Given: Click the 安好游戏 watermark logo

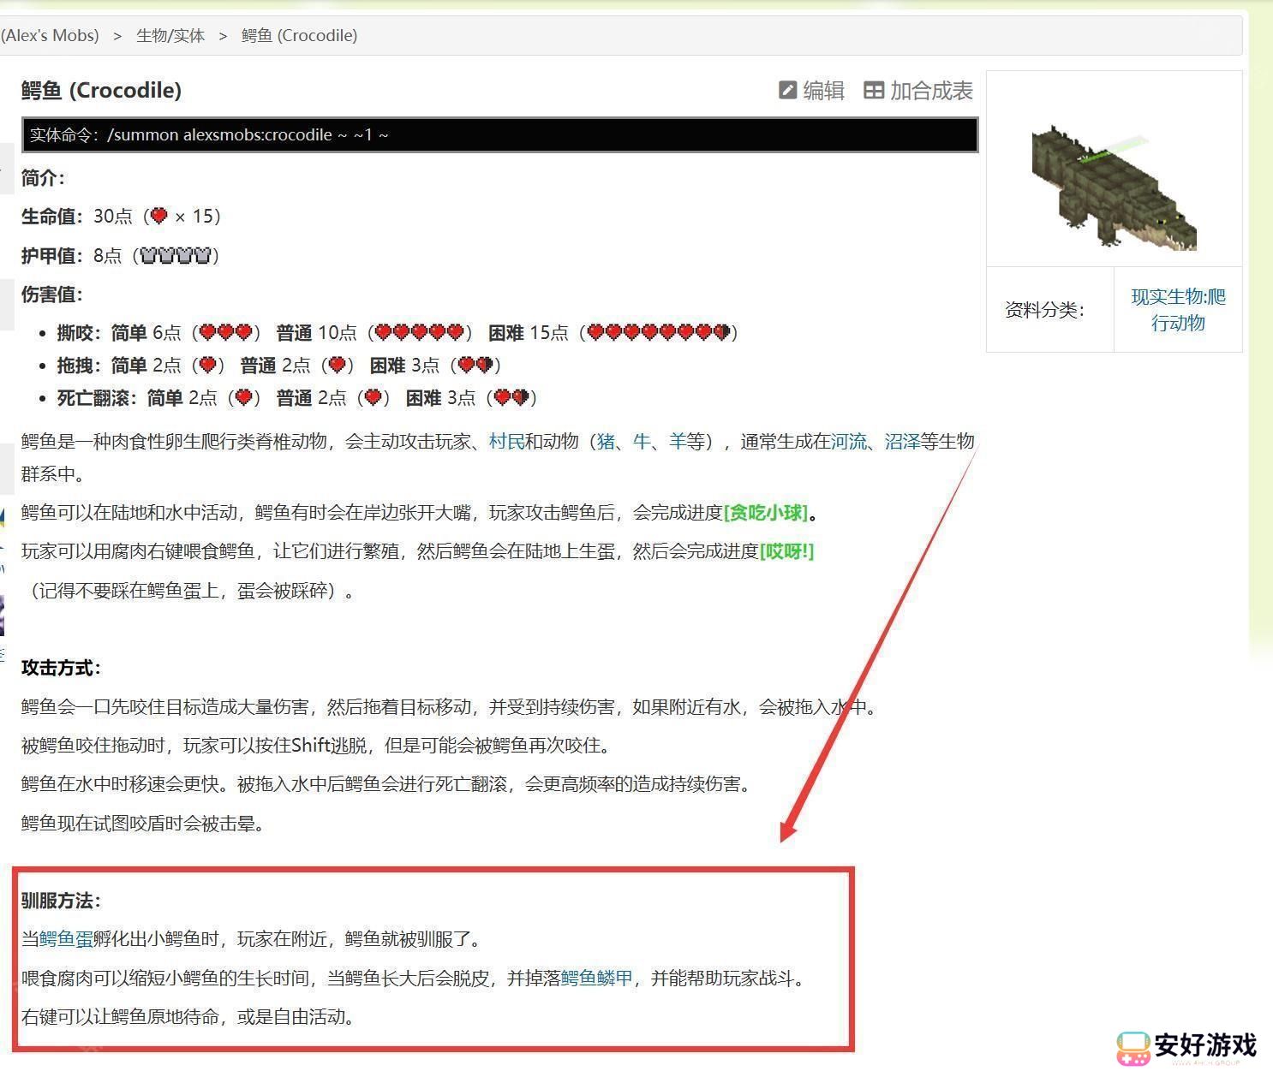Looking at the screenshot, I should (1186, 1046).
